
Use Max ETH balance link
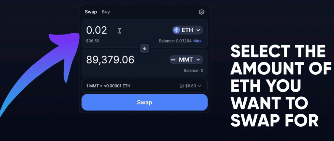[x=197, y=41]
